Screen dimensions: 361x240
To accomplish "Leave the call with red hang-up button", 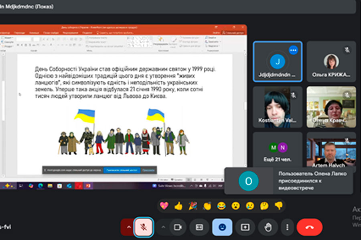I will pyautogui.click(x=309, y=227).
